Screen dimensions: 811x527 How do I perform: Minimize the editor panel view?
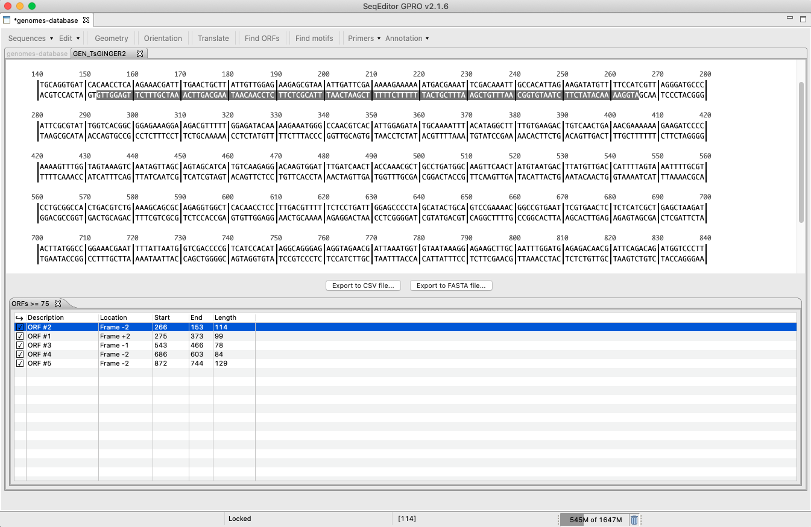pyautogui.click(x=790, y=19)
